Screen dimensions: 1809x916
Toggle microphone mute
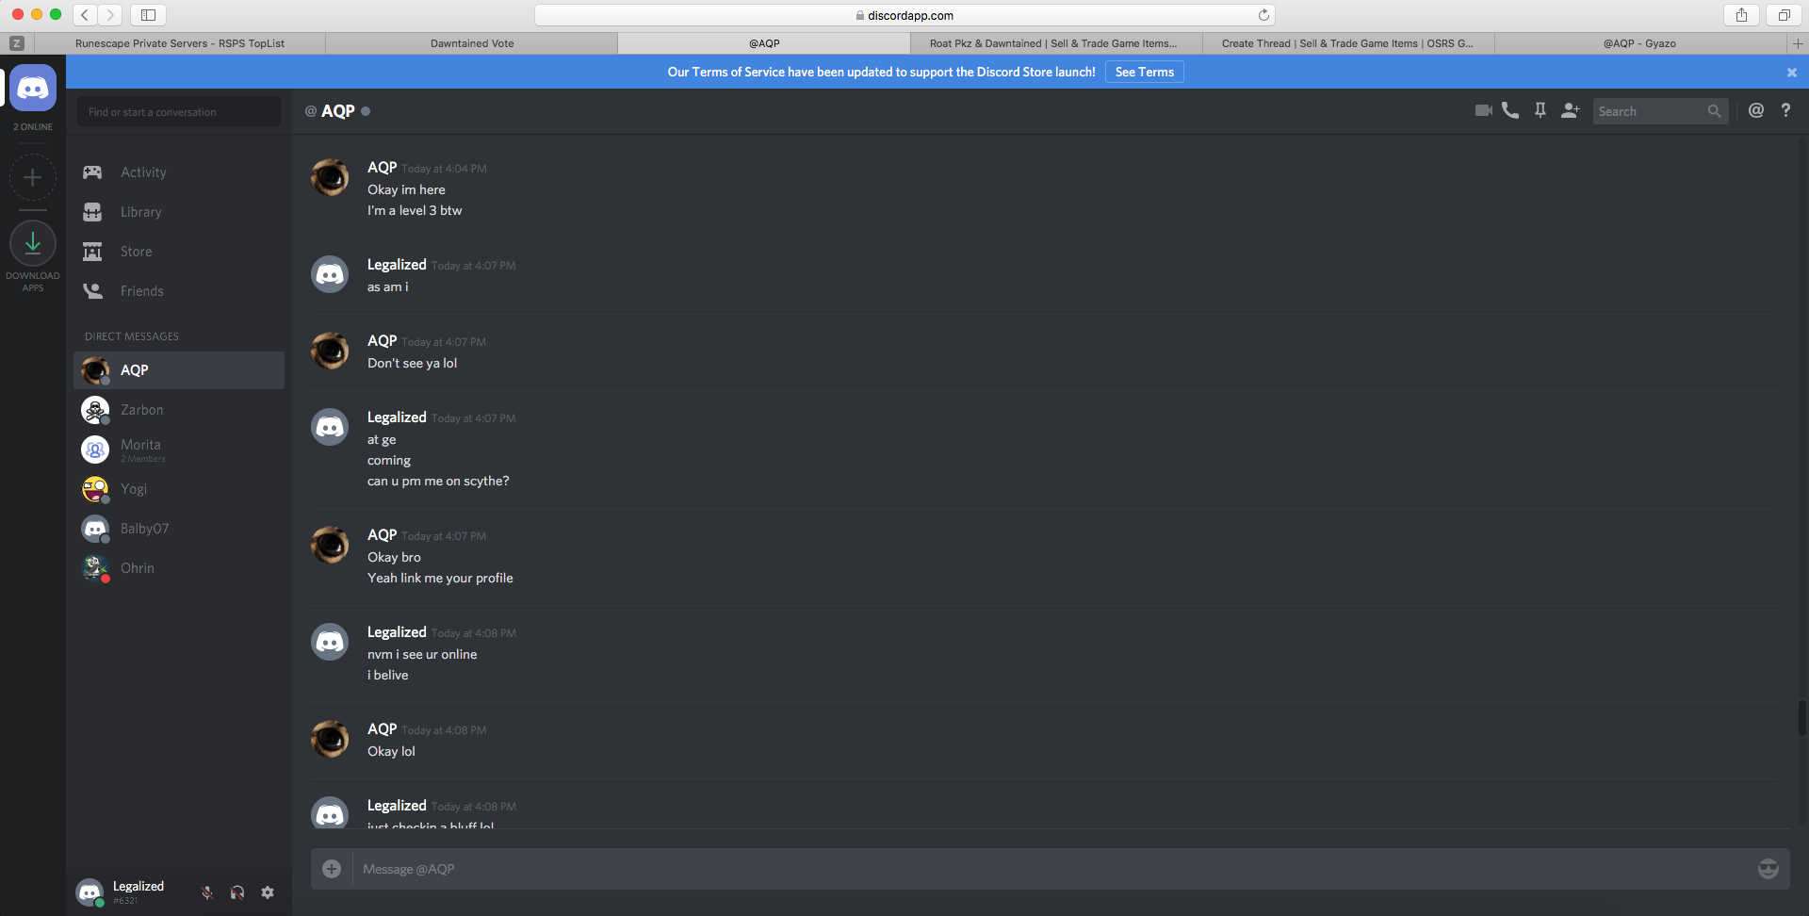pos(207,892)
